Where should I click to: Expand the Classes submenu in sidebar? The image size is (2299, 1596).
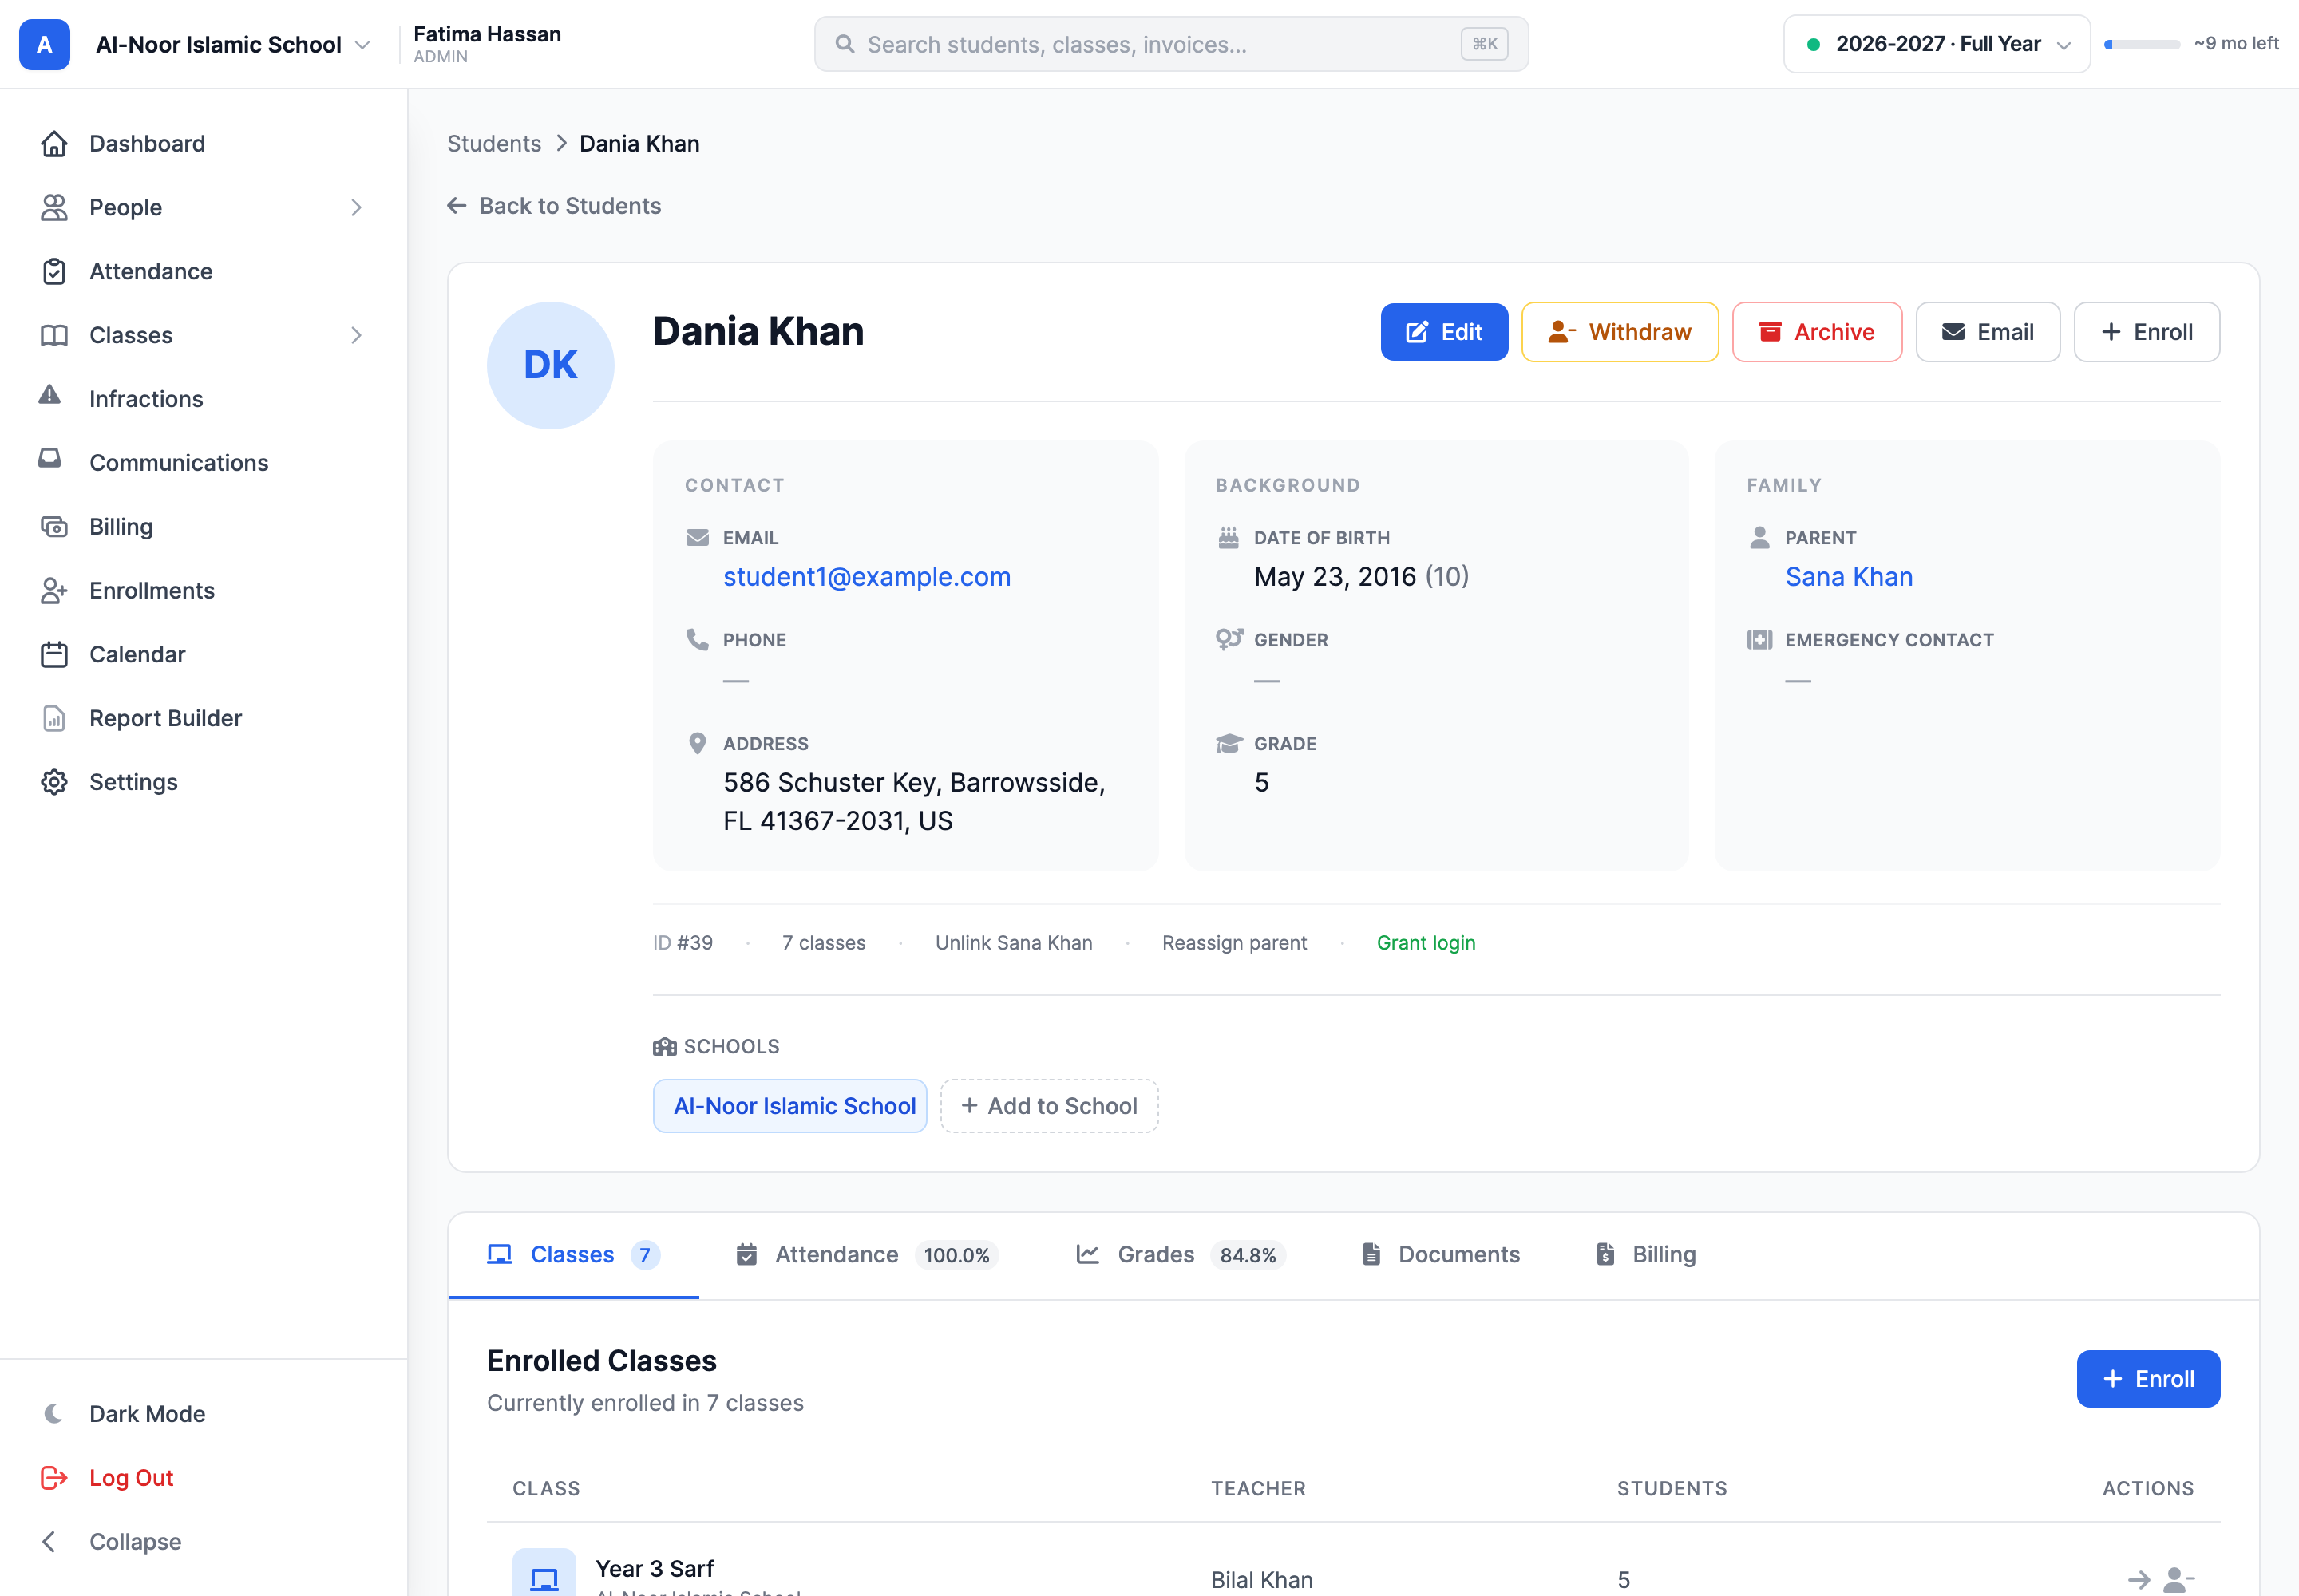pyautogui.click(x=356, y=335)
